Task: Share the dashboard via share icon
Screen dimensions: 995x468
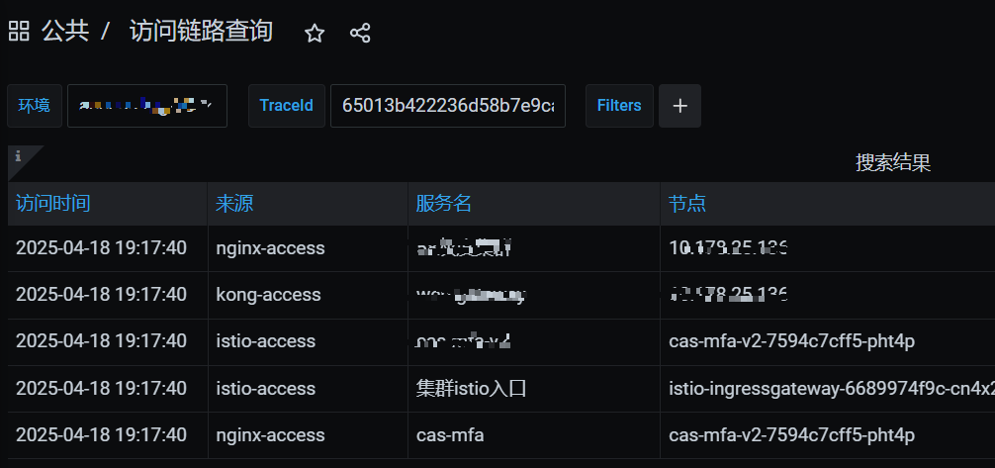Action: (360, 33)
